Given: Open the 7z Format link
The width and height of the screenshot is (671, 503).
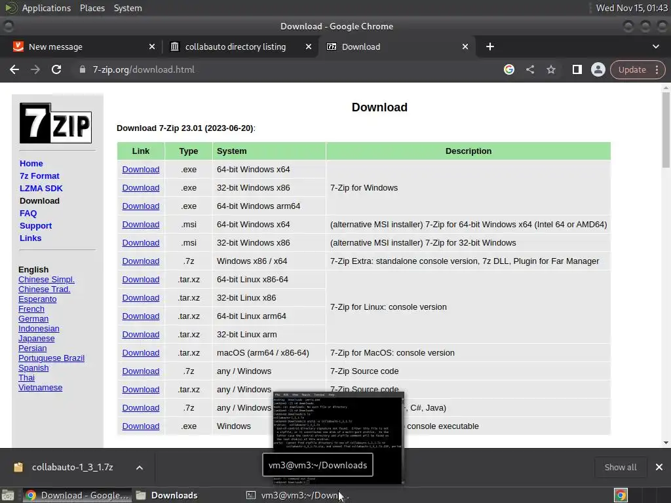Looking at the screenshot, I should point(39,176).
